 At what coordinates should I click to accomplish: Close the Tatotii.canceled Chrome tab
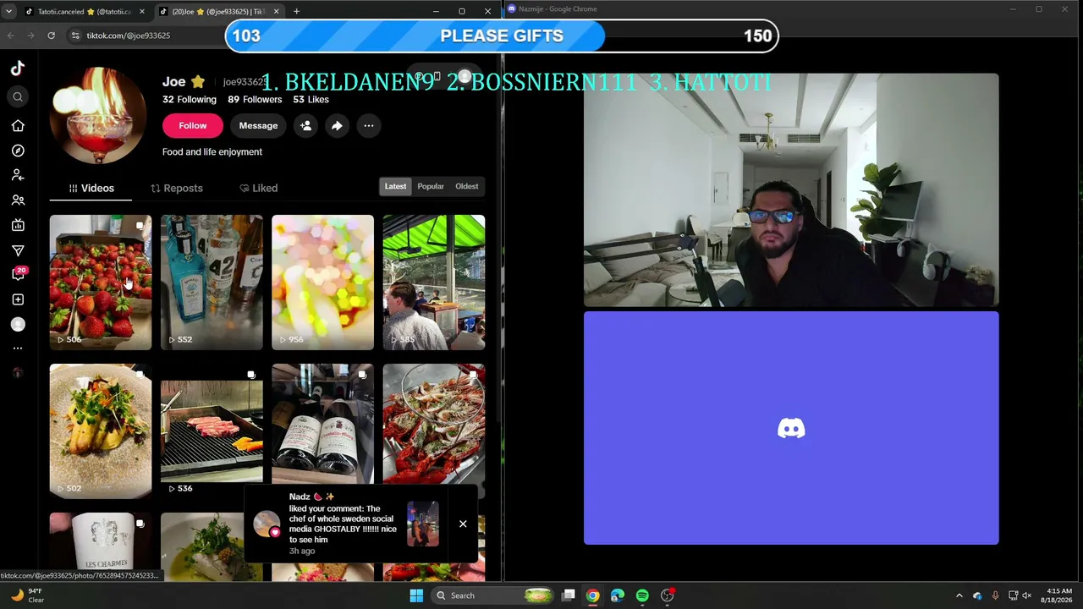(x=141, y=11)
